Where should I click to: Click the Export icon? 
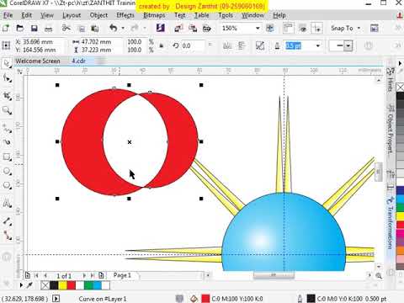tap(193, 28)
